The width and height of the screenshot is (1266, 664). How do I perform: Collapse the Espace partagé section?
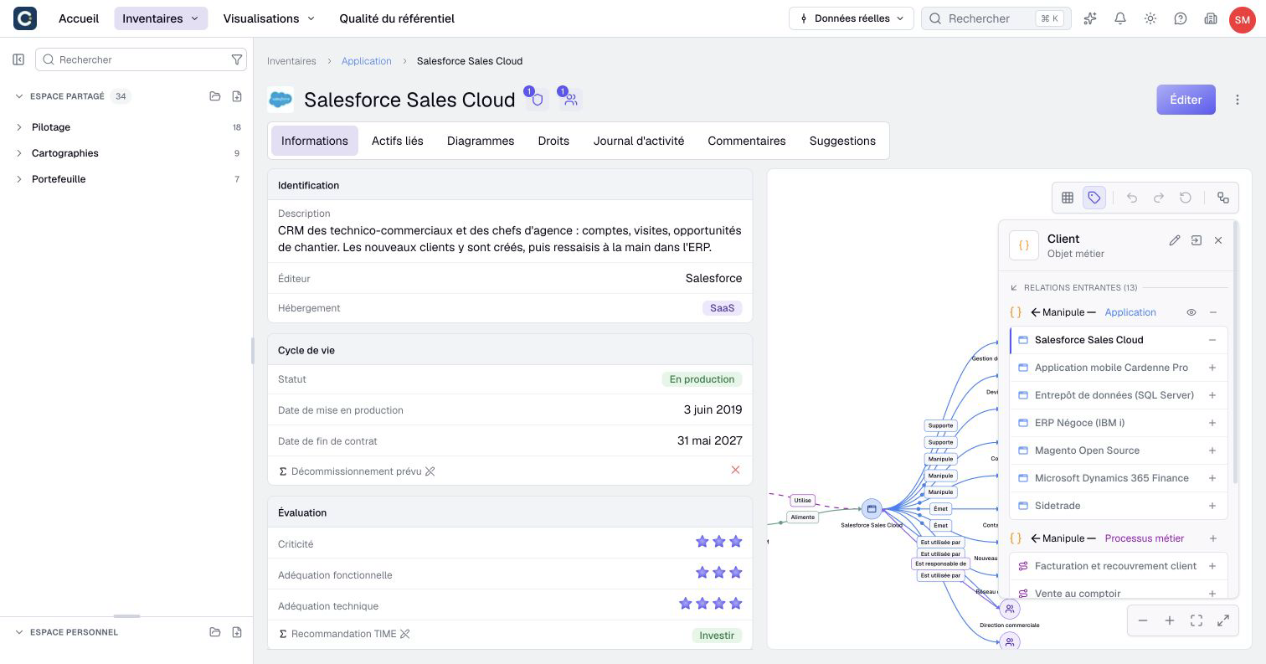coord(19,96)
